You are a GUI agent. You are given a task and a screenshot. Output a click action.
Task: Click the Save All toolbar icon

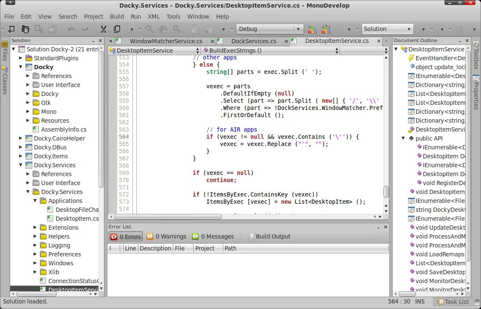(x=53, y=29)
